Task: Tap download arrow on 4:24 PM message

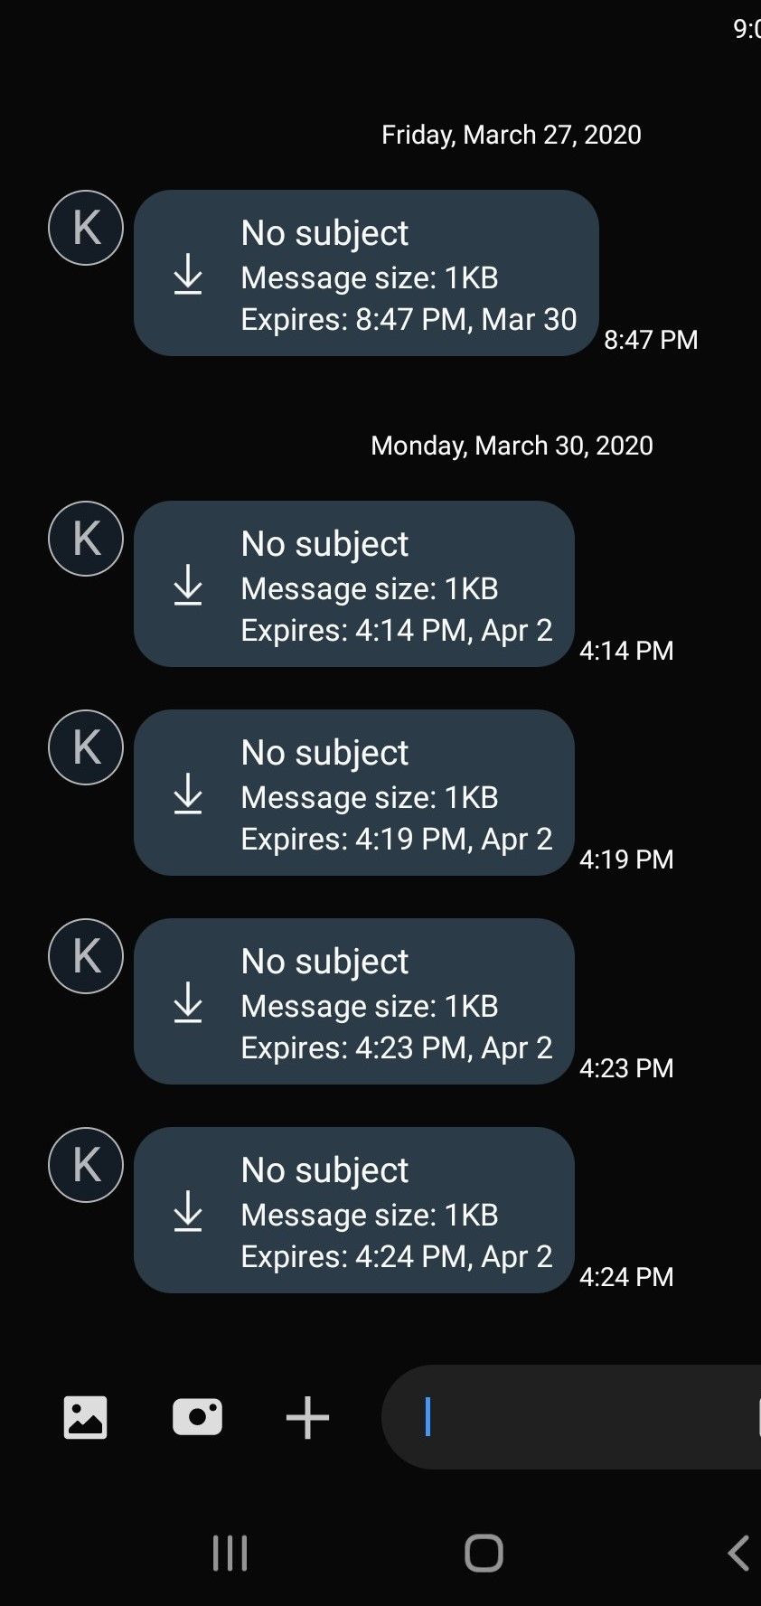Action: coord(188,1211)
